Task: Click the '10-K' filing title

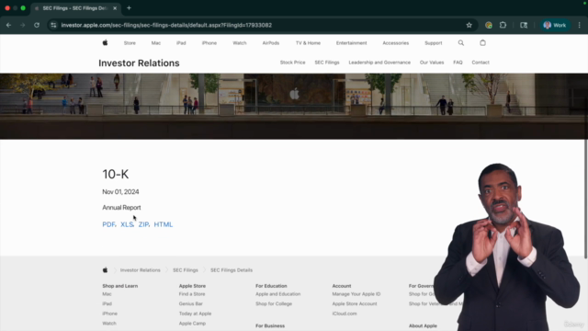Action: click(116, 174)
